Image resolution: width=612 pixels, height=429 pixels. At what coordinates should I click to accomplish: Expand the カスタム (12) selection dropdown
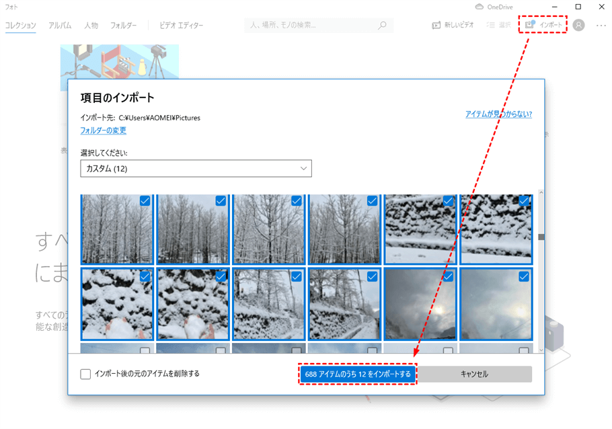196,169
